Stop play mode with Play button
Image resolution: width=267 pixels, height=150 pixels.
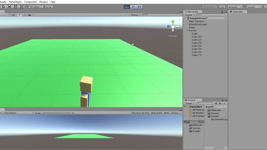coord(127,7)
